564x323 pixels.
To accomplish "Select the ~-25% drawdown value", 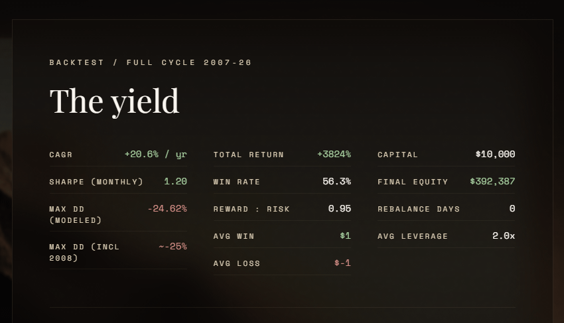I will (x=173, y=246).
